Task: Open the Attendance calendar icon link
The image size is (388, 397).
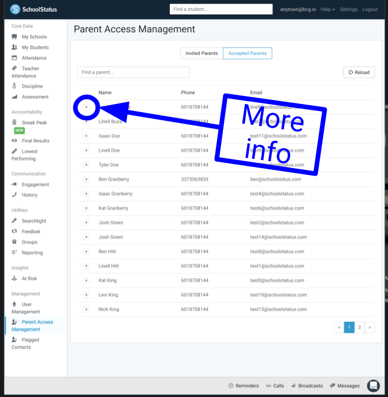Action: [15, 58]
